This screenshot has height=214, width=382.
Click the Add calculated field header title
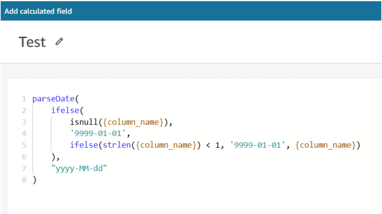coord(38,11)
